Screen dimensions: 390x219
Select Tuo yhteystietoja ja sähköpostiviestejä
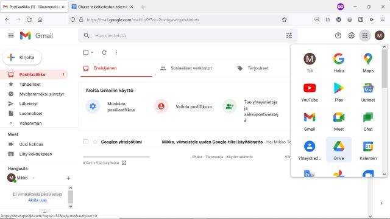coord(250,111)
